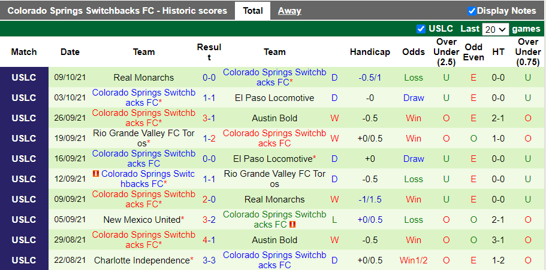
Task: Open the 4-1 match result link
Action: coord(209,240)
